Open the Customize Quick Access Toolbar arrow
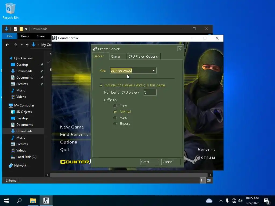 [x=26, y=29]
